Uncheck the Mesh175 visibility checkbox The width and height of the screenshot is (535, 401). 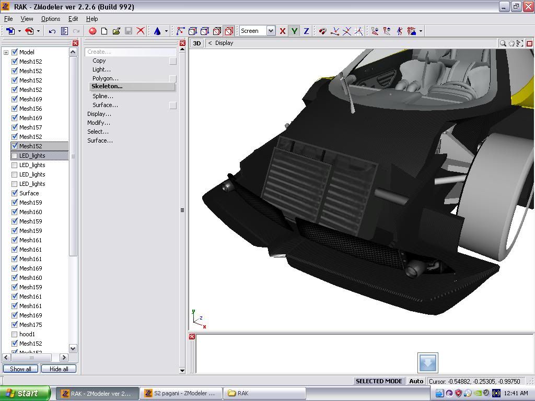15,325
